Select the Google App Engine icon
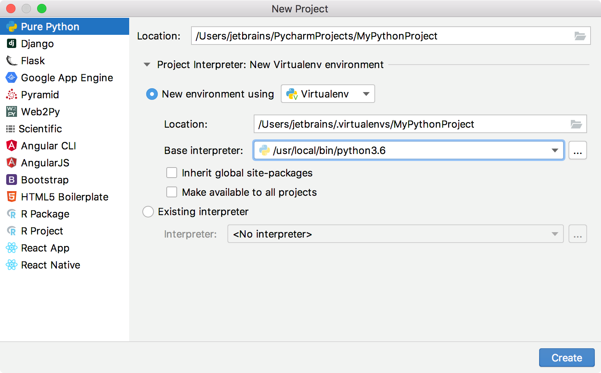 point(11,77)
